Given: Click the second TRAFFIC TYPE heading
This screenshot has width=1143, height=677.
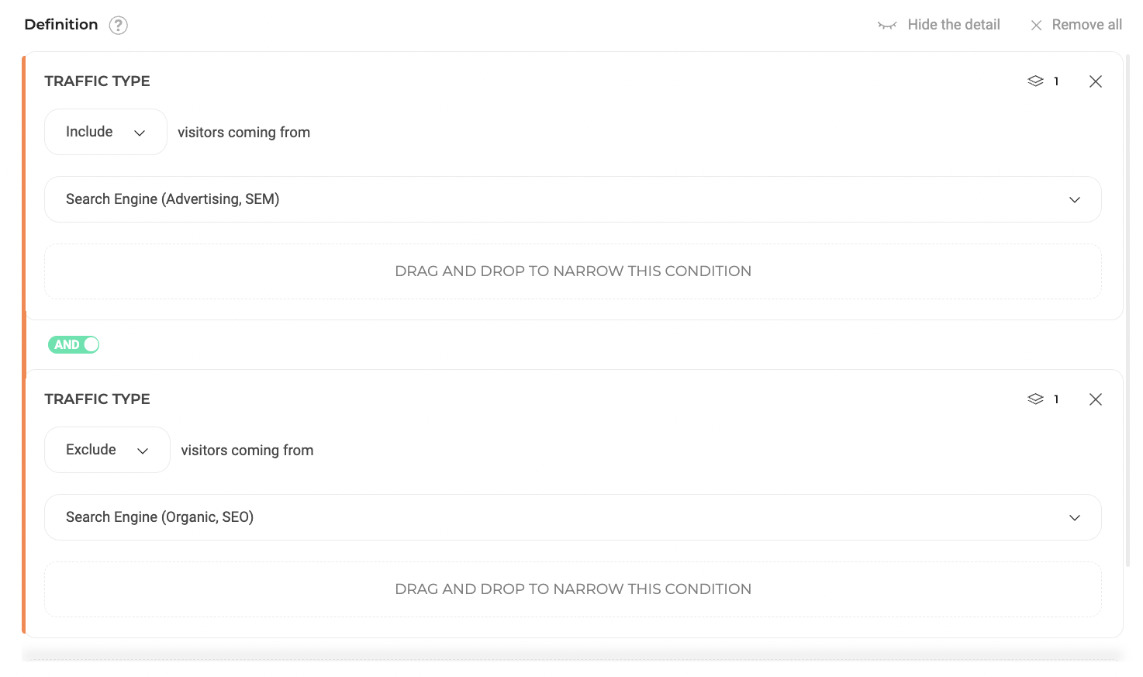Looking at the screenshot, I should click(97, 399).
